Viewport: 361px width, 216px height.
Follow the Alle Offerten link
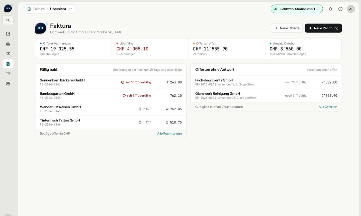point(328,107)
